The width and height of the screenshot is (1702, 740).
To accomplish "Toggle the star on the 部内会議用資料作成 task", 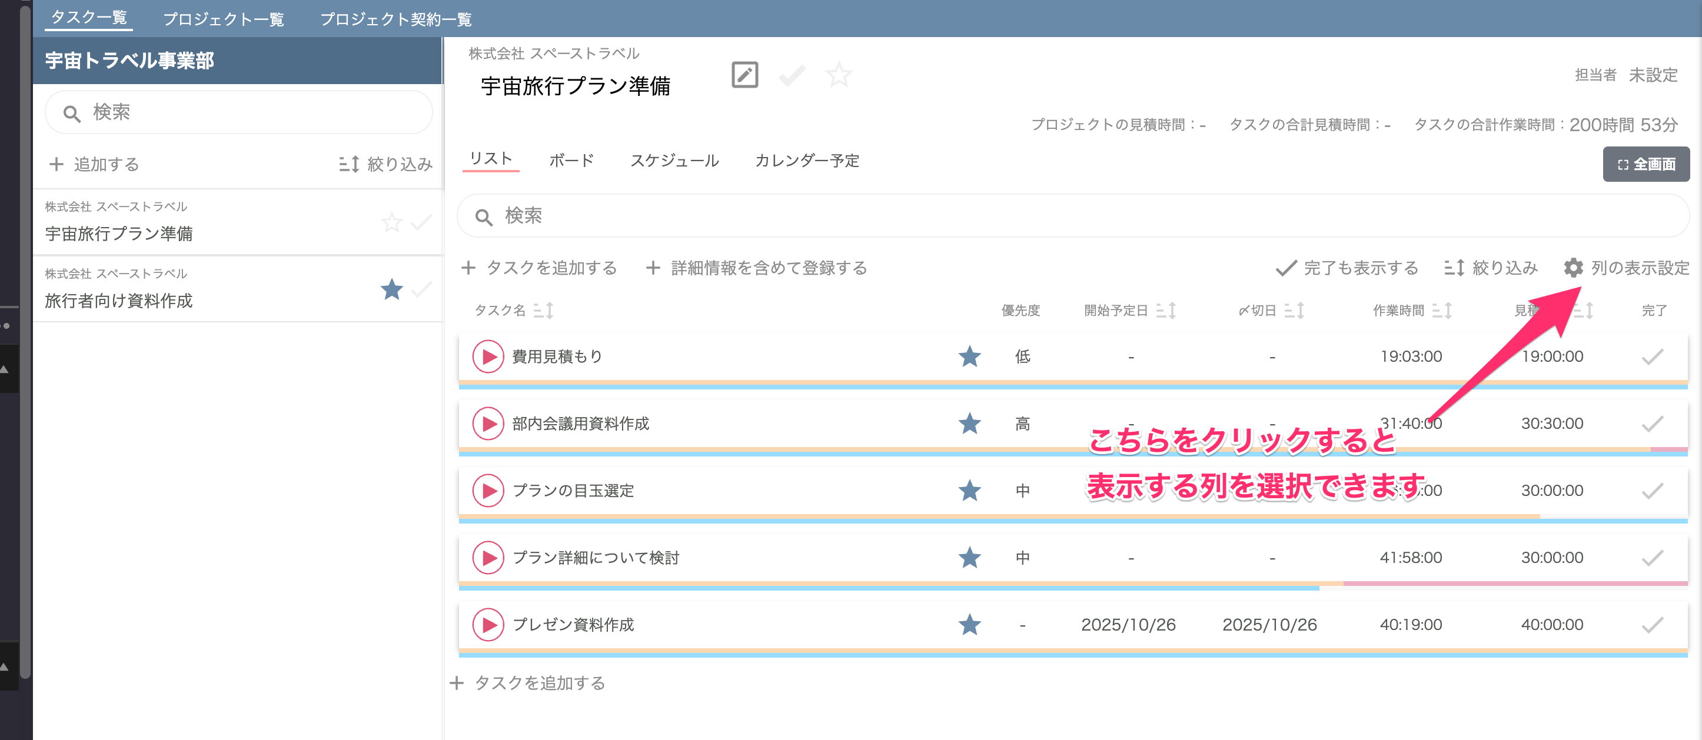I will click(x=969, y=424).
